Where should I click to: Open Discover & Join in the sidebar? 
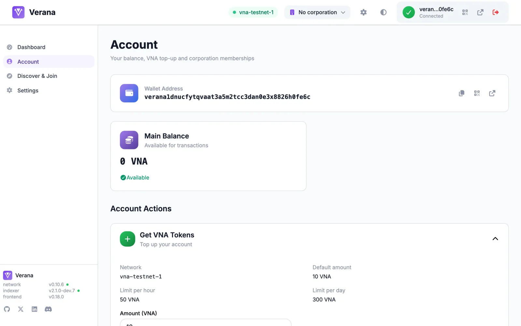pos(49,76)
